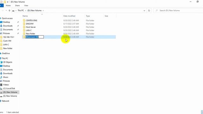Screen dimensions: 203x114
Task: Open pinned Downloads under Quick access
Action: (8, 26)
